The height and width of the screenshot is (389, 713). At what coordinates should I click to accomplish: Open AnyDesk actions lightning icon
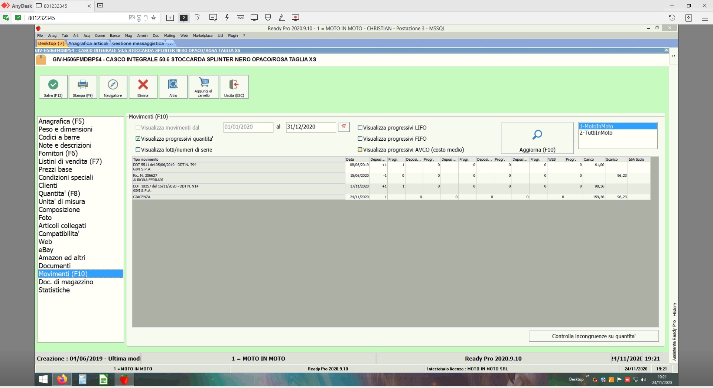pyautogui.click(x=227, y=17)
